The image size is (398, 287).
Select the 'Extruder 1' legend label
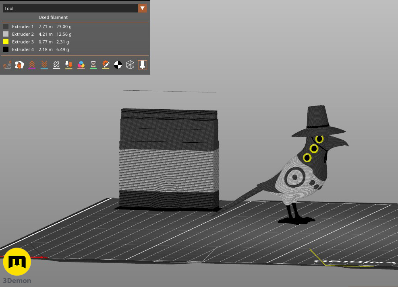click(x=23, y=27)
